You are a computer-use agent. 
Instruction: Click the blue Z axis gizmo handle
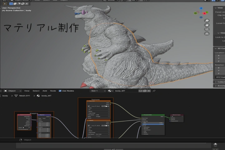point(201,8)
